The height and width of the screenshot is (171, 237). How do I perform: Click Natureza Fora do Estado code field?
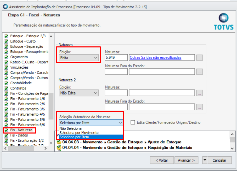pos(116,72)
